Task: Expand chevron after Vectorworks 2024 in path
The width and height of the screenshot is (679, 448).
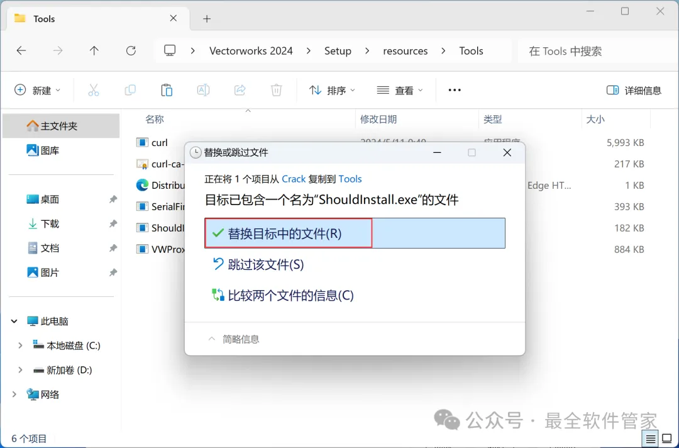Action: click(x=308, y=51)
